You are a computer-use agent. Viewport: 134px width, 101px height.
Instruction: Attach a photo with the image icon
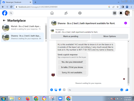tap(56, 90)
